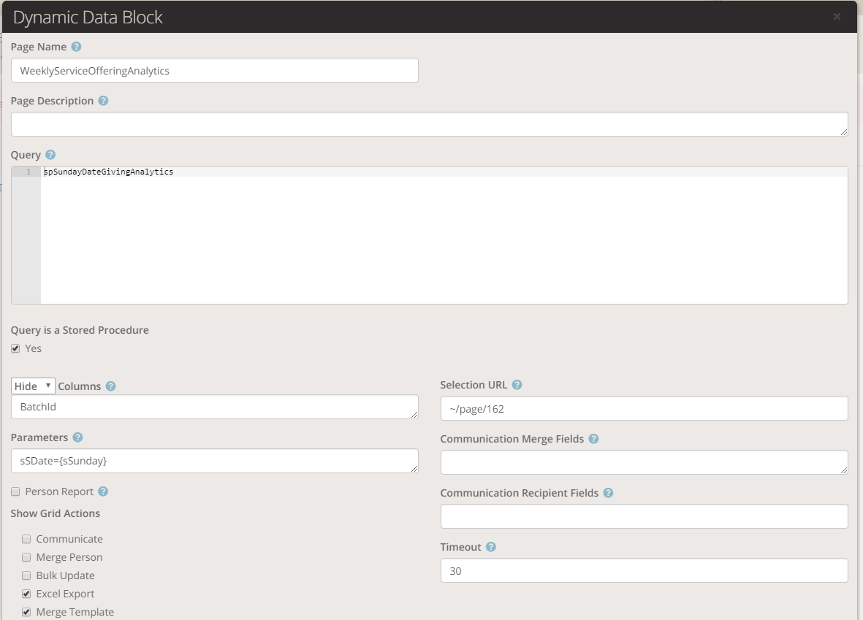This screenshot has width=863, height=620.
Task: Disable the Excel Export grid action
Action: [x=26, y=594]
